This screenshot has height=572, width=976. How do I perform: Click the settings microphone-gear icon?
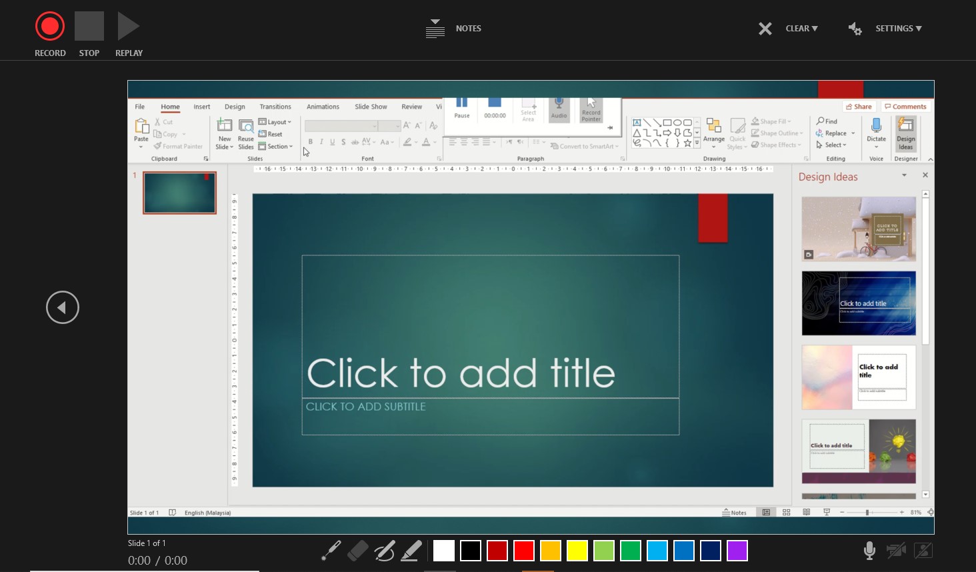[855, 29]
